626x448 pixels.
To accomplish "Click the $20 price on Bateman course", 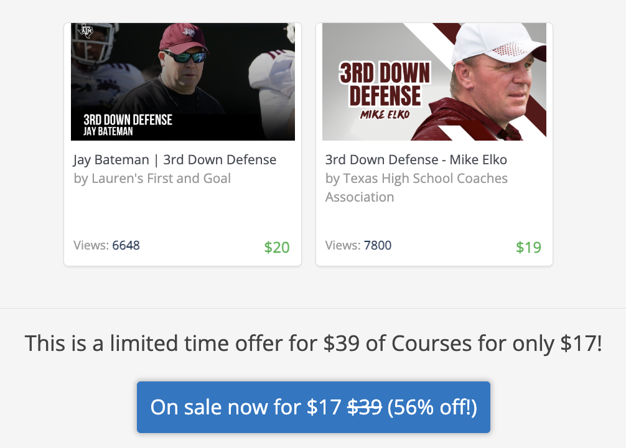I will (277, 248).
